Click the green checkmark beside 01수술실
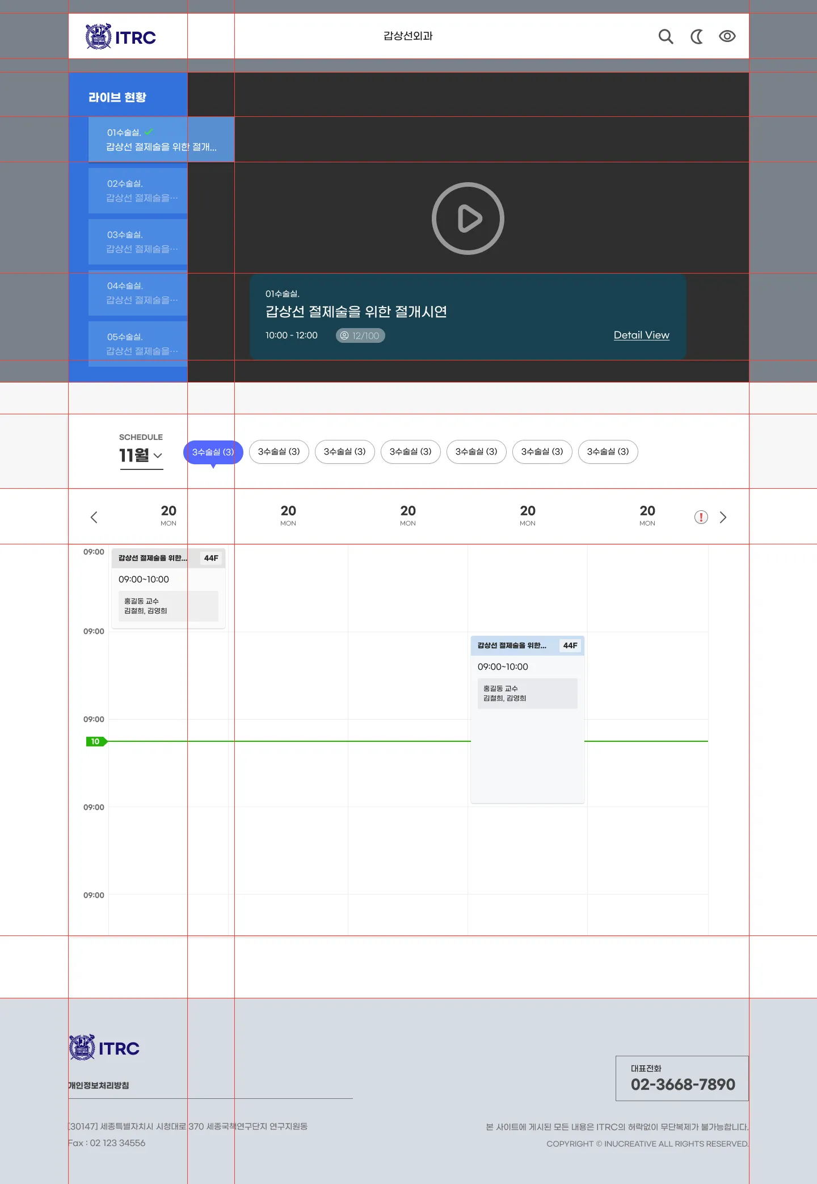817x1184 pixels. point(149,132)
